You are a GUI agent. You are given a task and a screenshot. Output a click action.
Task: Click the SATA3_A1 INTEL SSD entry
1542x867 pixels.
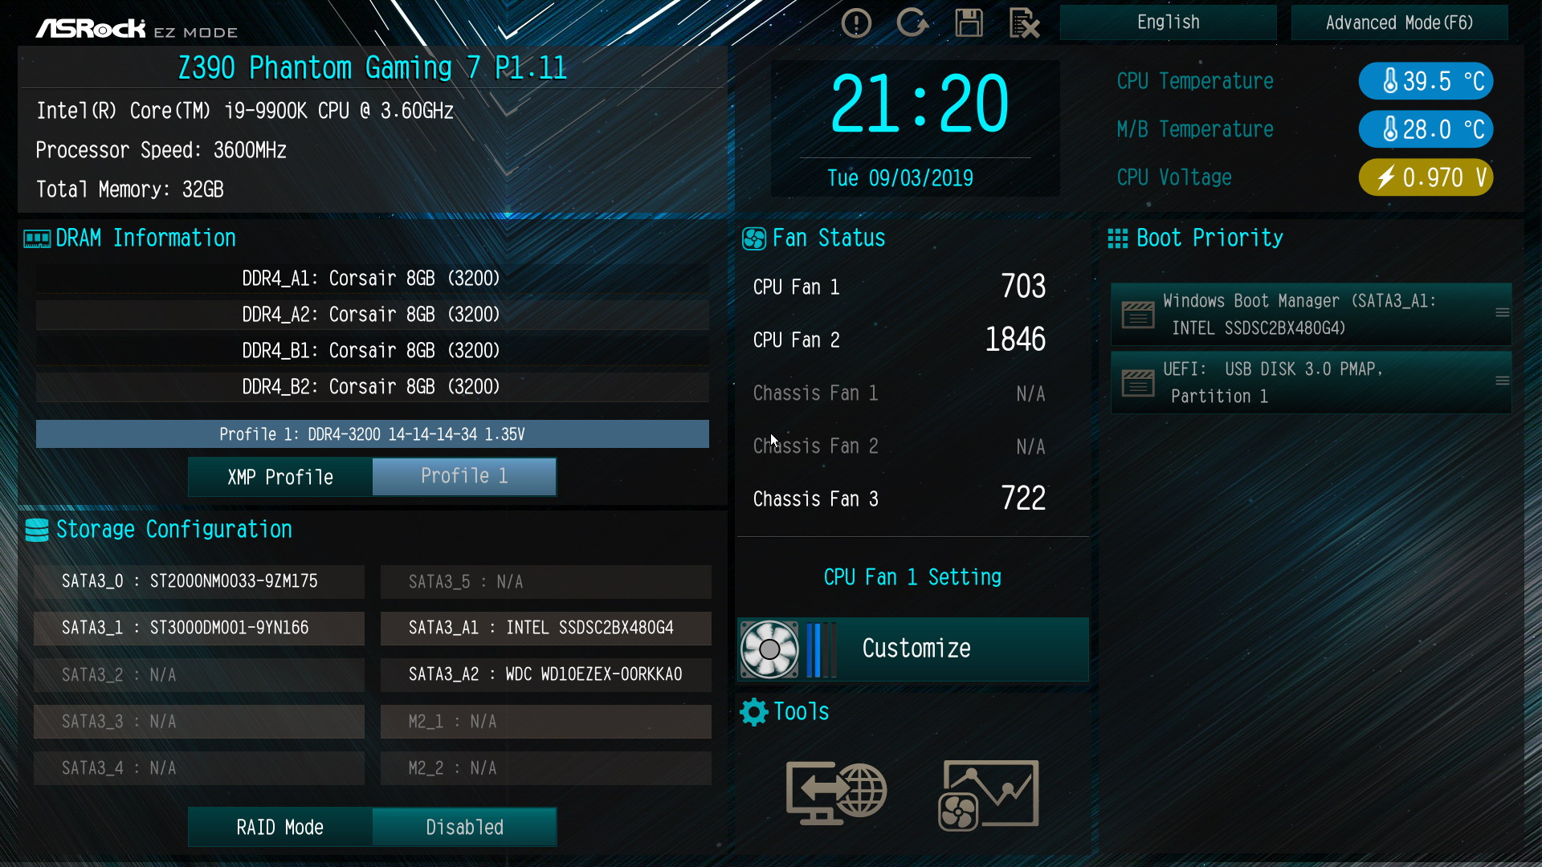545,629
